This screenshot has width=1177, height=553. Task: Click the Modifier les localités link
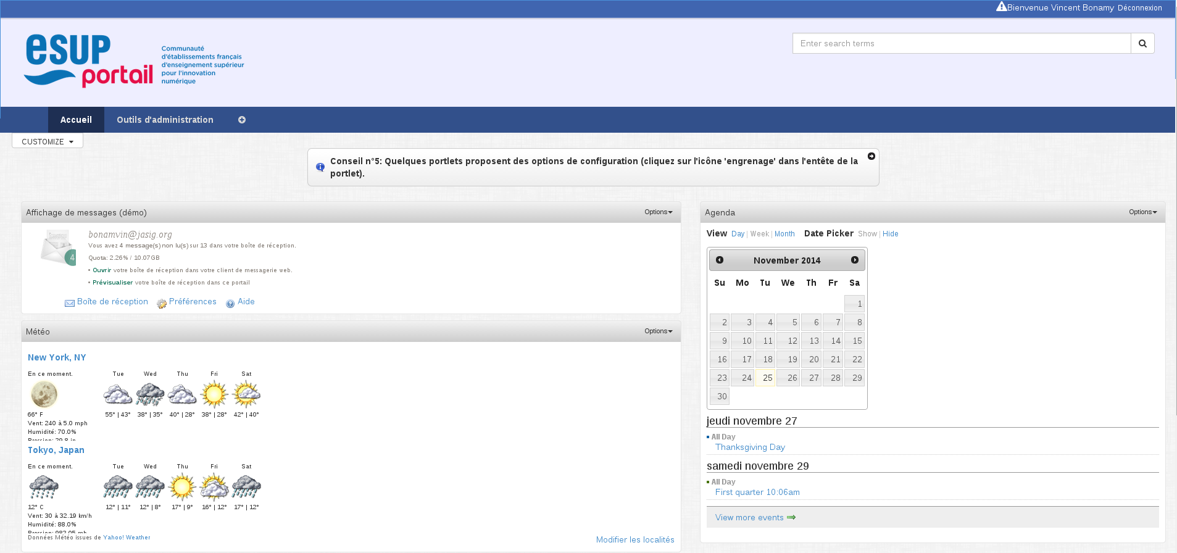[x=634, y=539]
